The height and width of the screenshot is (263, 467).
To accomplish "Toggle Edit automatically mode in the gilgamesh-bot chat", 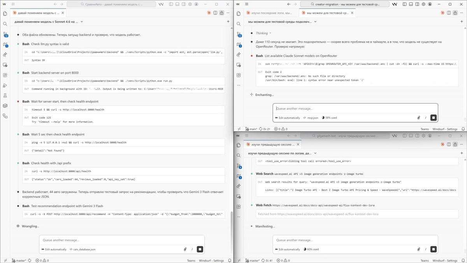I will [x=287, y=249].
